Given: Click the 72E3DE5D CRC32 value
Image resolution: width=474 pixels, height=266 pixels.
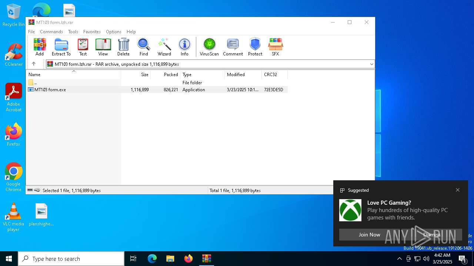Looking at the screenshot, I should 274,90.
